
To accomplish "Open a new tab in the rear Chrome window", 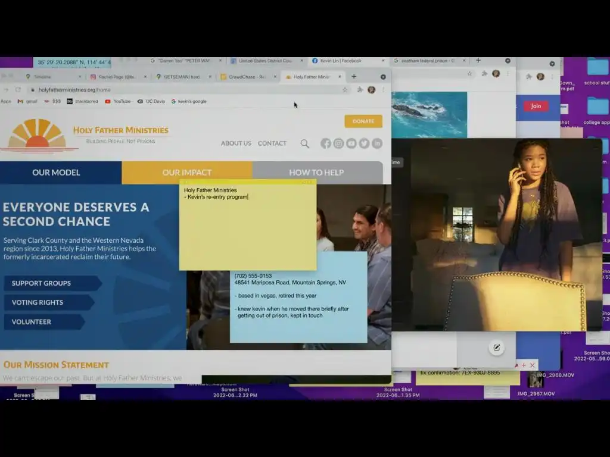I will (x=478, y=60).
